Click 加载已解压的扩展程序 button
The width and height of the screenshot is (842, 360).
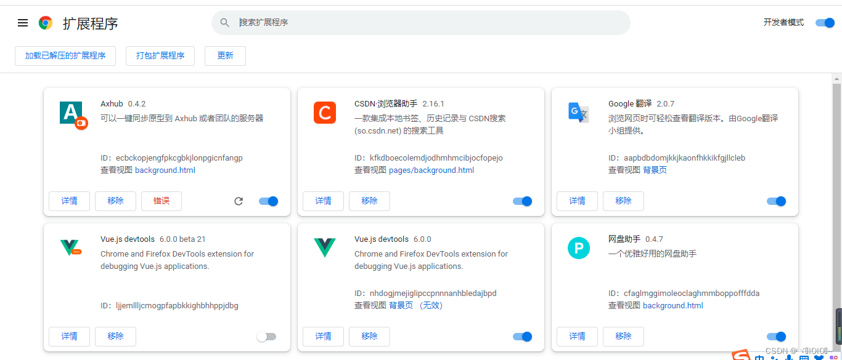(x=65, y=55)
